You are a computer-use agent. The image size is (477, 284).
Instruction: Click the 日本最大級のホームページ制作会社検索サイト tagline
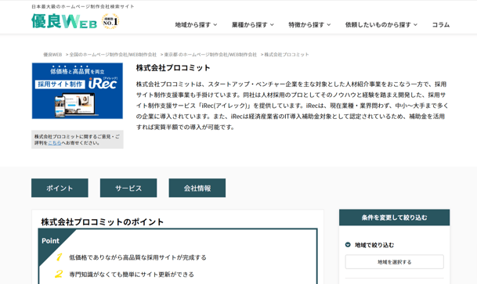[x=83, y=6]
